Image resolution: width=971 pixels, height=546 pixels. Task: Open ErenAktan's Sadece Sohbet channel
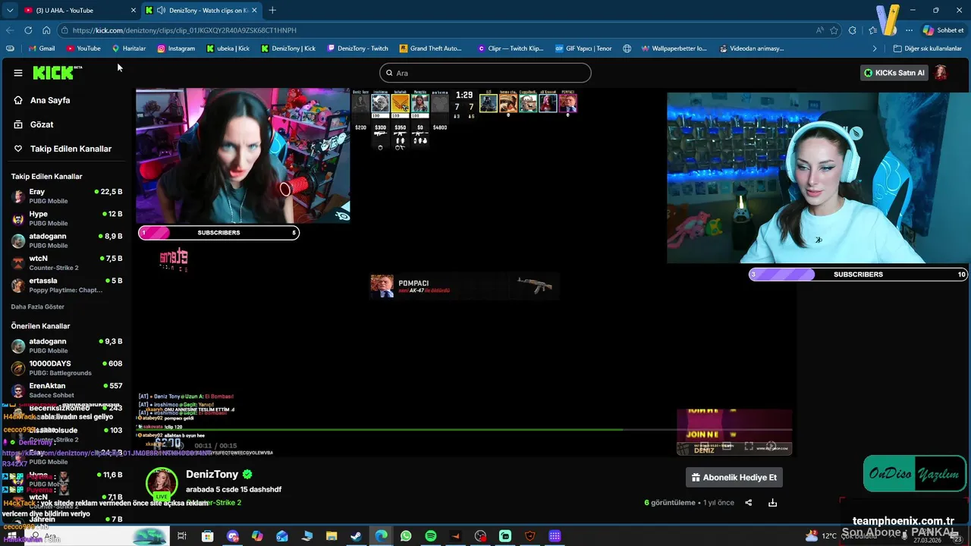pos(67,390)
